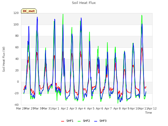The height and width of the screenshot is (126, 168).
Task: Click the 'Apr 5' date tick label
Action: pyautogui.click(x=91, y=108)
